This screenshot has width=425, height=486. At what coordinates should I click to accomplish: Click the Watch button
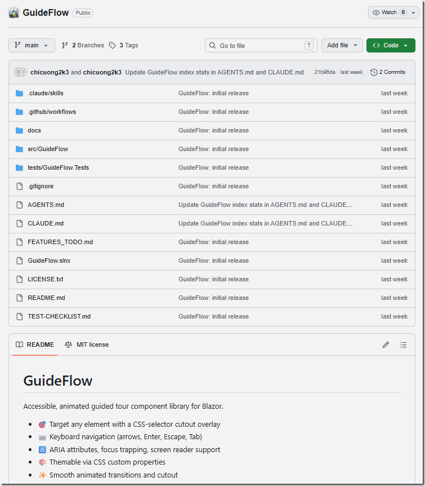pyautogui.click(x=390, y=12)
